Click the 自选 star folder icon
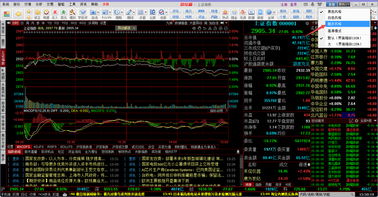378x197 pixels. (93, 12)
